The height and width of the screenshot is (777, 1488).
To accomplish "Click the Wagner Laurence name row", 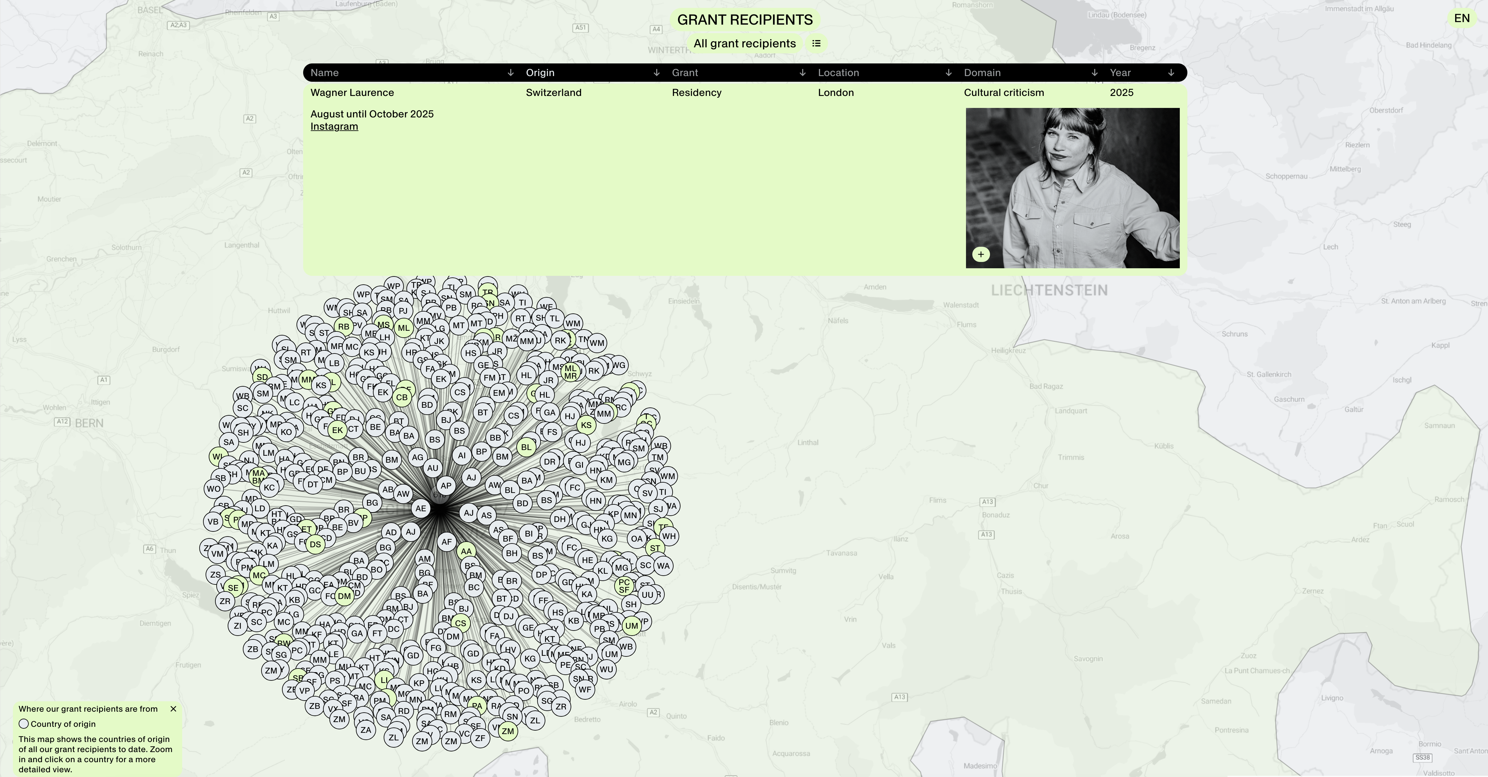I will pos(352,92).
